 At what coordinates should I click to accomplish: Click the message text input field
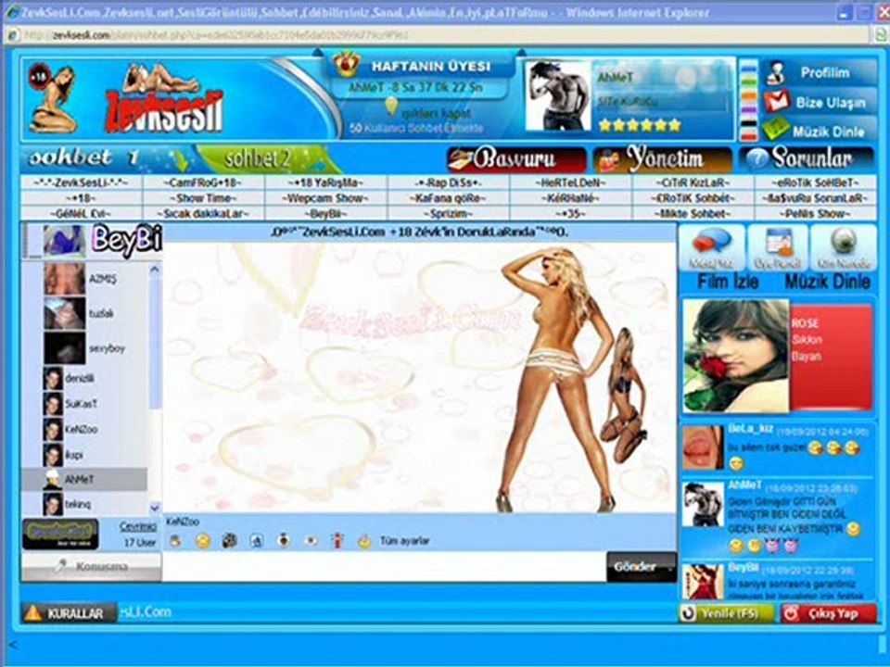tap(384, 567)
